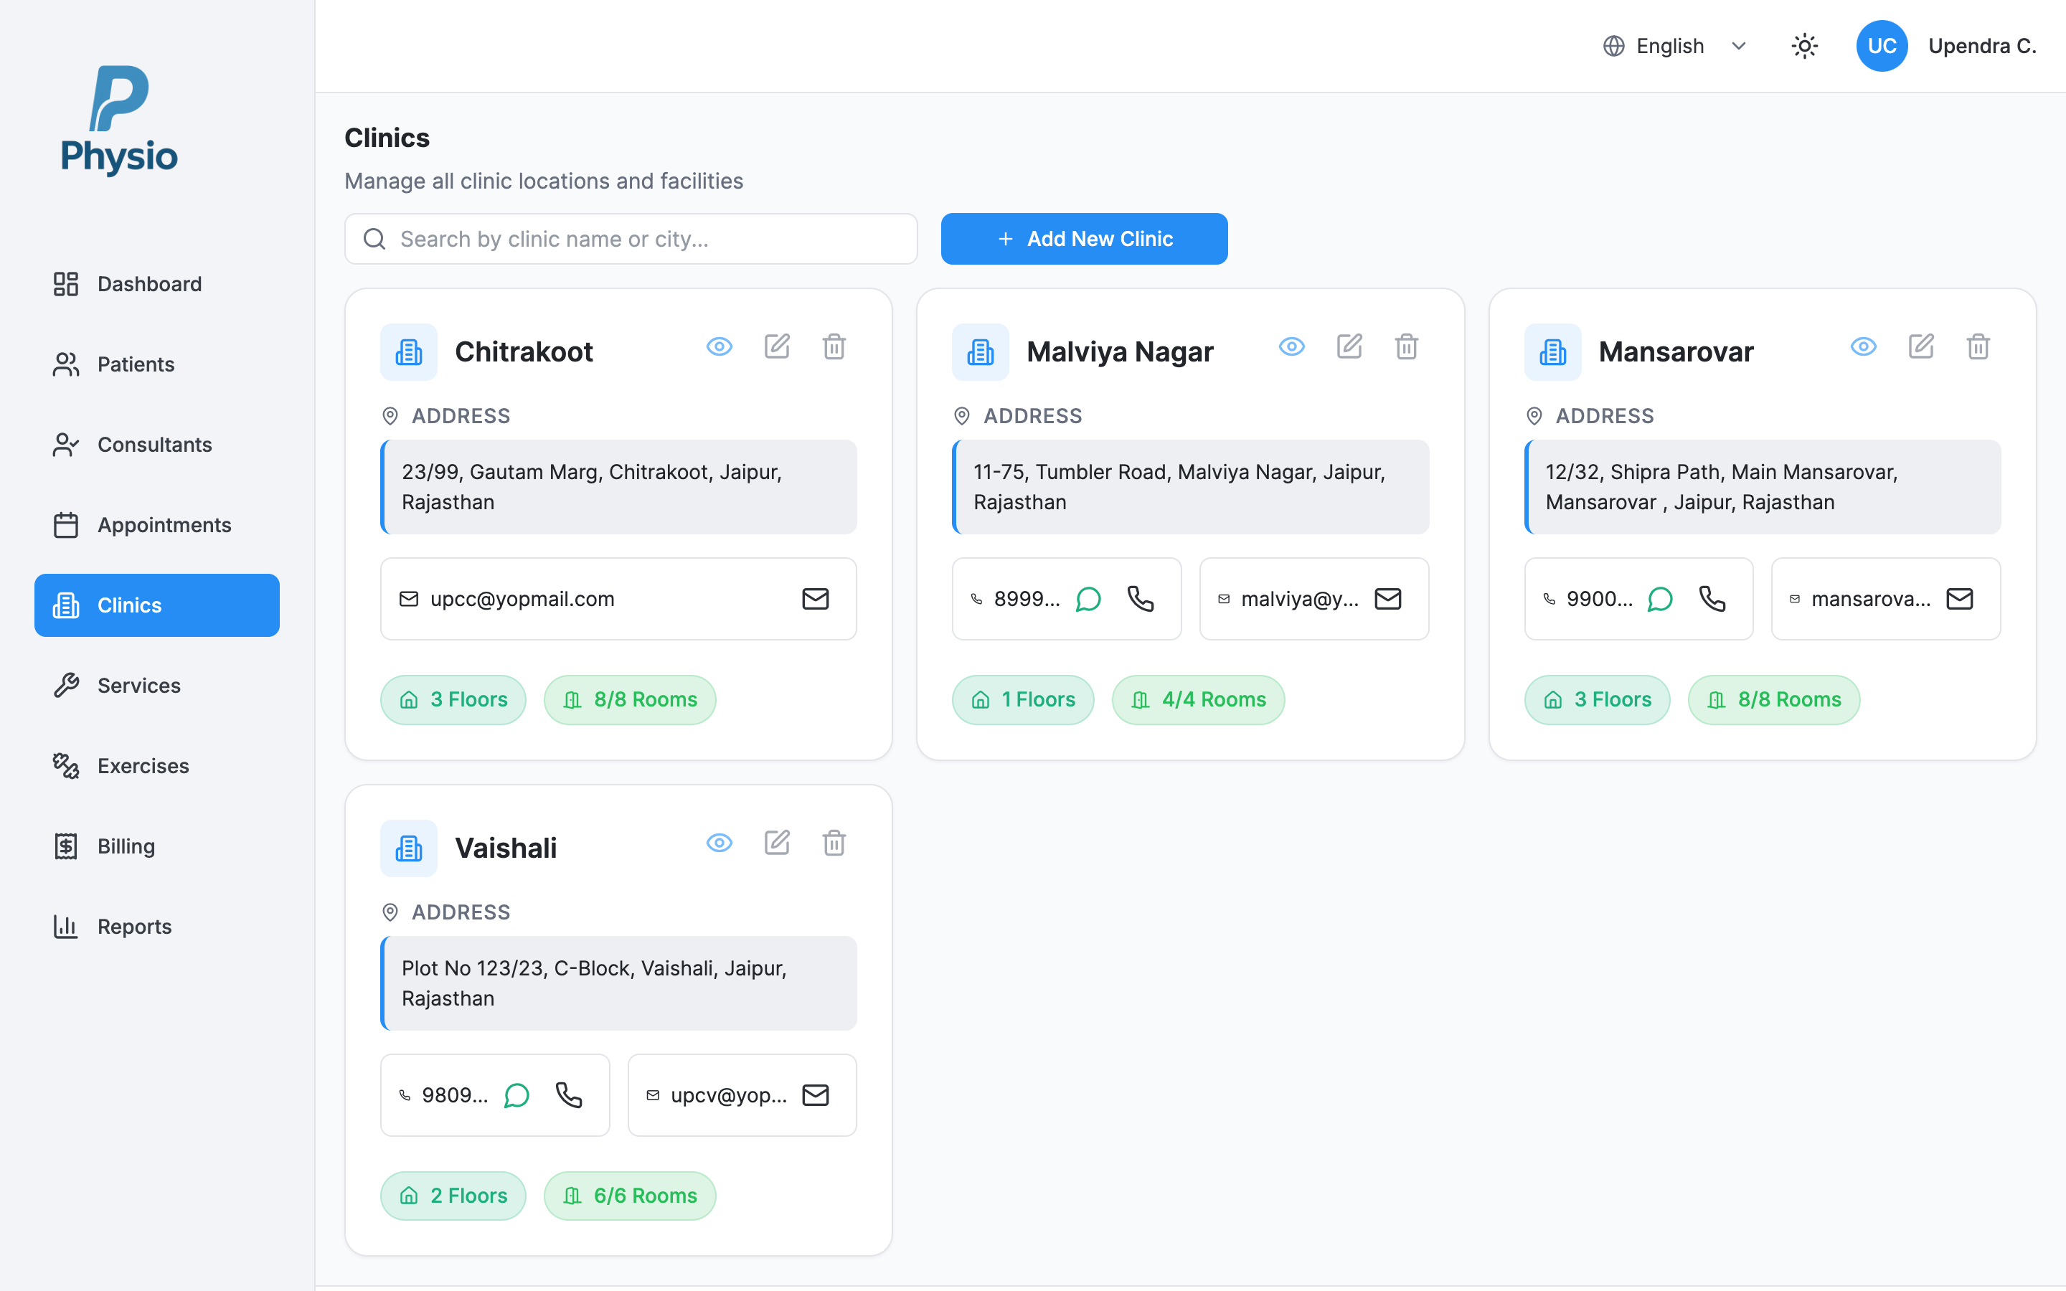Click the Add New Clinic button
Image resolution: width=2066 pixels, height=1291 pixels.
point(1083,239)
